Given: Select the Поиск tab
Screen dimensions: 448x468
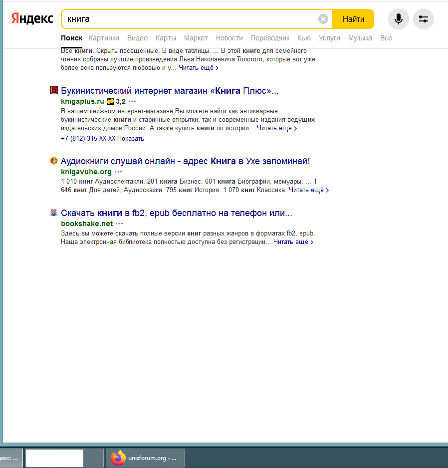Looking at the screenshot, I should [72, 38].
